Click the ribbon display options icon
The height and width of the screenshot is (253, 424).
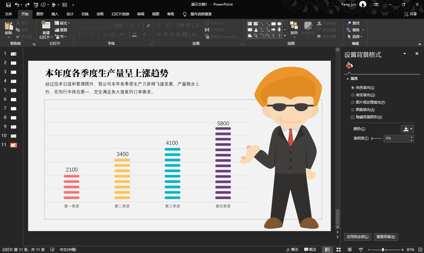376,4
